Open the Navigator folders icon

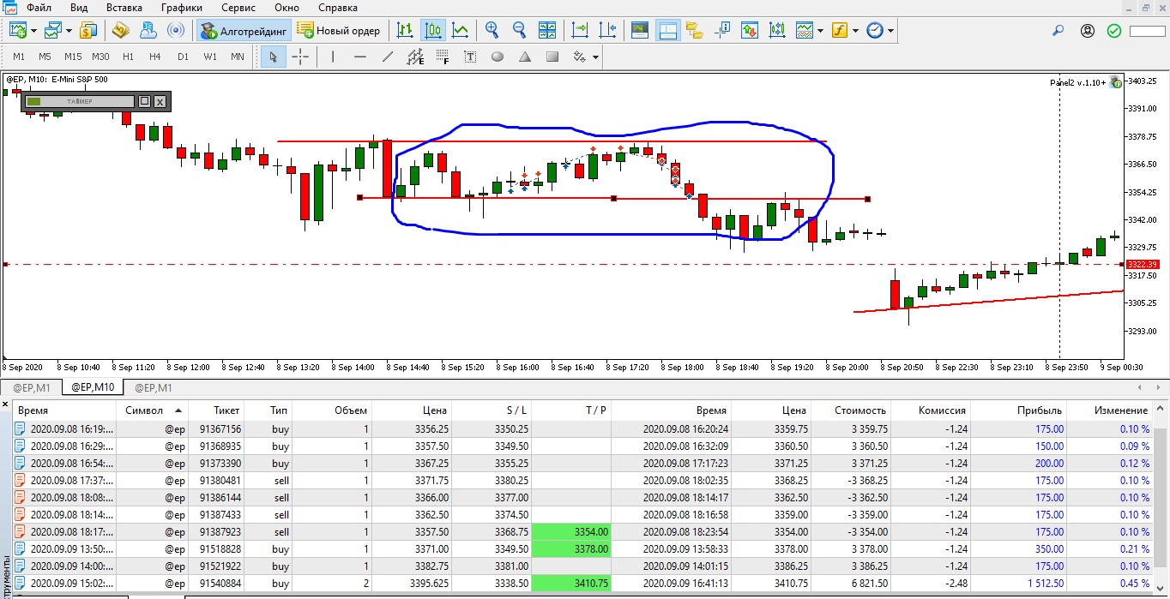pyautogui.click(x=695, y=31)
